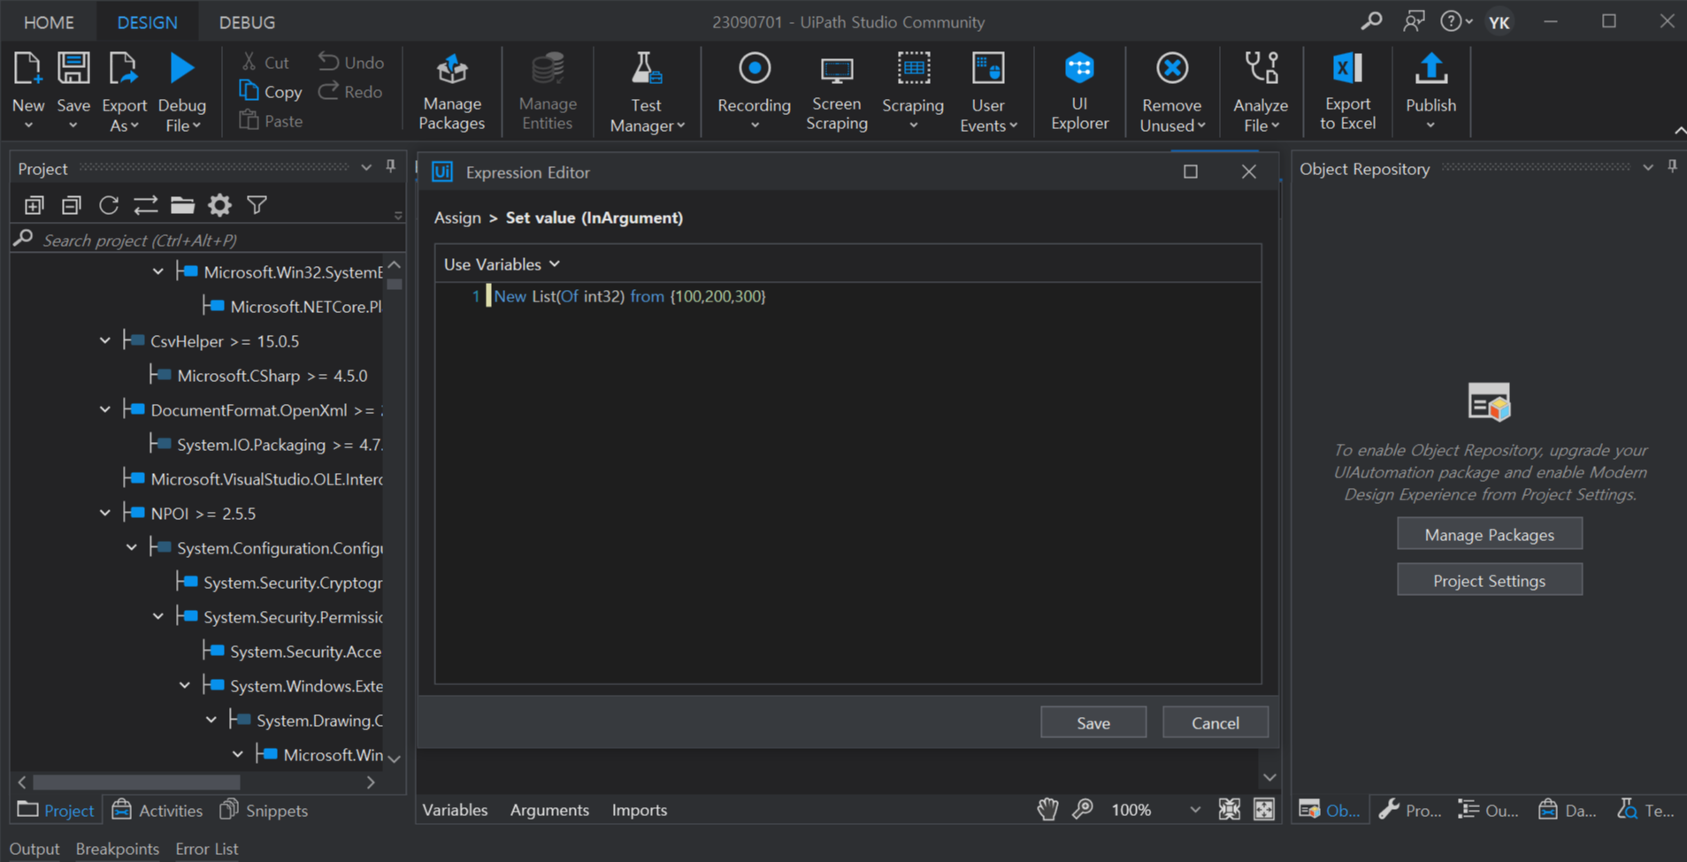Click the YK user account badge
The image size is (1687, 862).
[x=1499, y=22]
